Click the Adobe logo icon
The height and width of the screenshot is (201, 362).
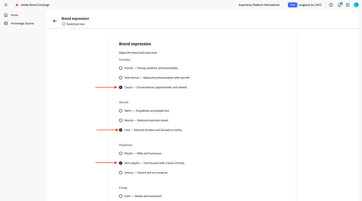click(x=17, y=5)
